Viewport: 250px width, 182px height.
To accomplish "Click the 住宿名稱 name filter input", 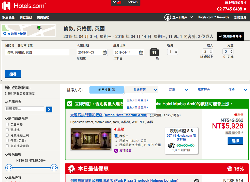I will [x=24, y=109].
